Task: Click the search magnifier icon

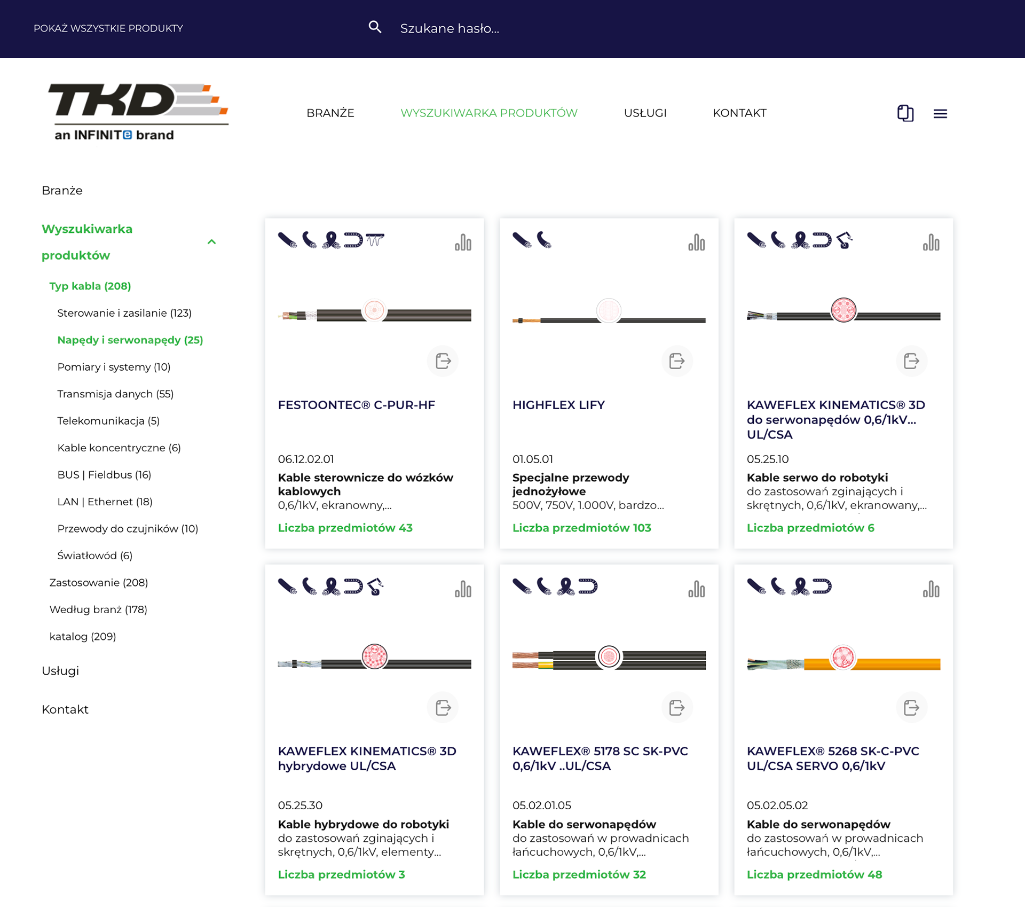Action: pyautogui.click(x=375, y=27)
